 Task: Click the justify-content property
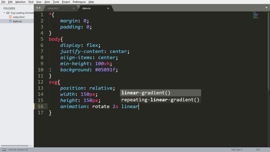click(x=82, y=52)
